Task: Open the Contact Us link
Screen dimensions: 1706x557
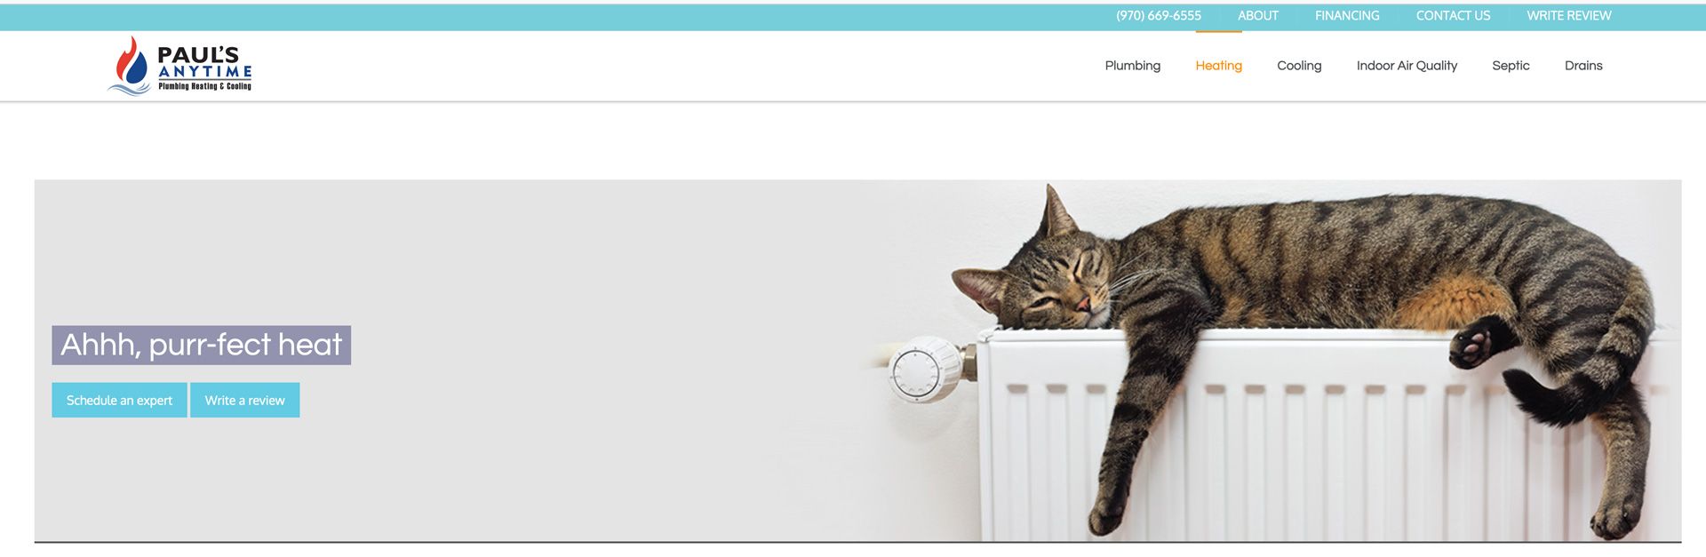Action: 1453,16
